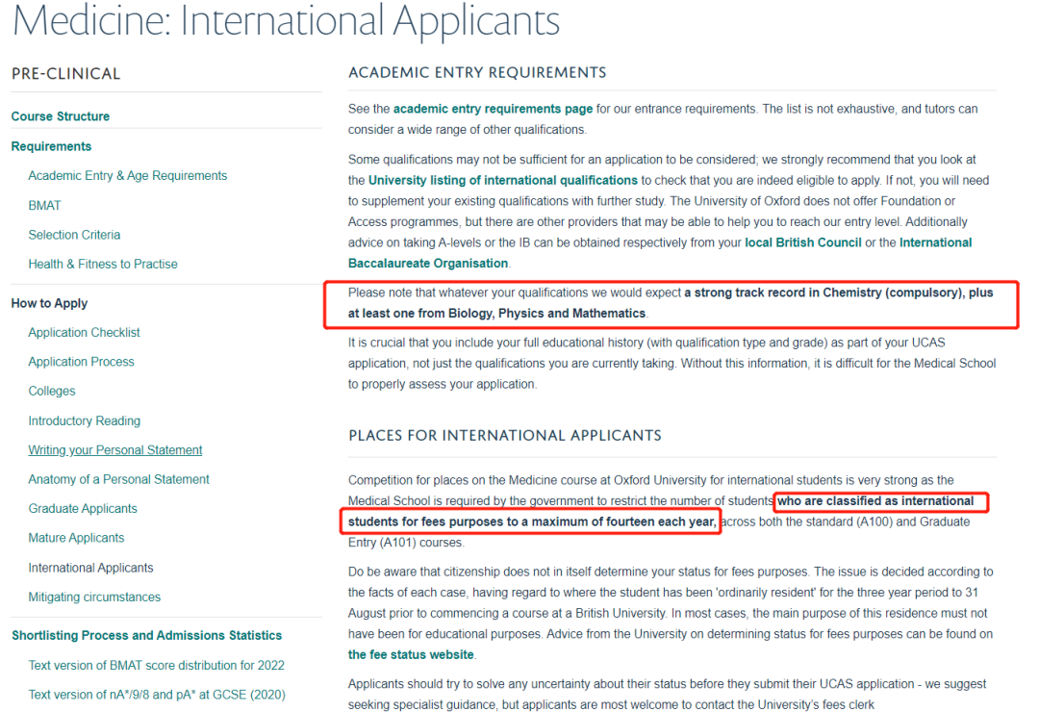Open Writing your Personal Statement link
Viewport: 1039px width, 712px height.
[x=115, y=450]
